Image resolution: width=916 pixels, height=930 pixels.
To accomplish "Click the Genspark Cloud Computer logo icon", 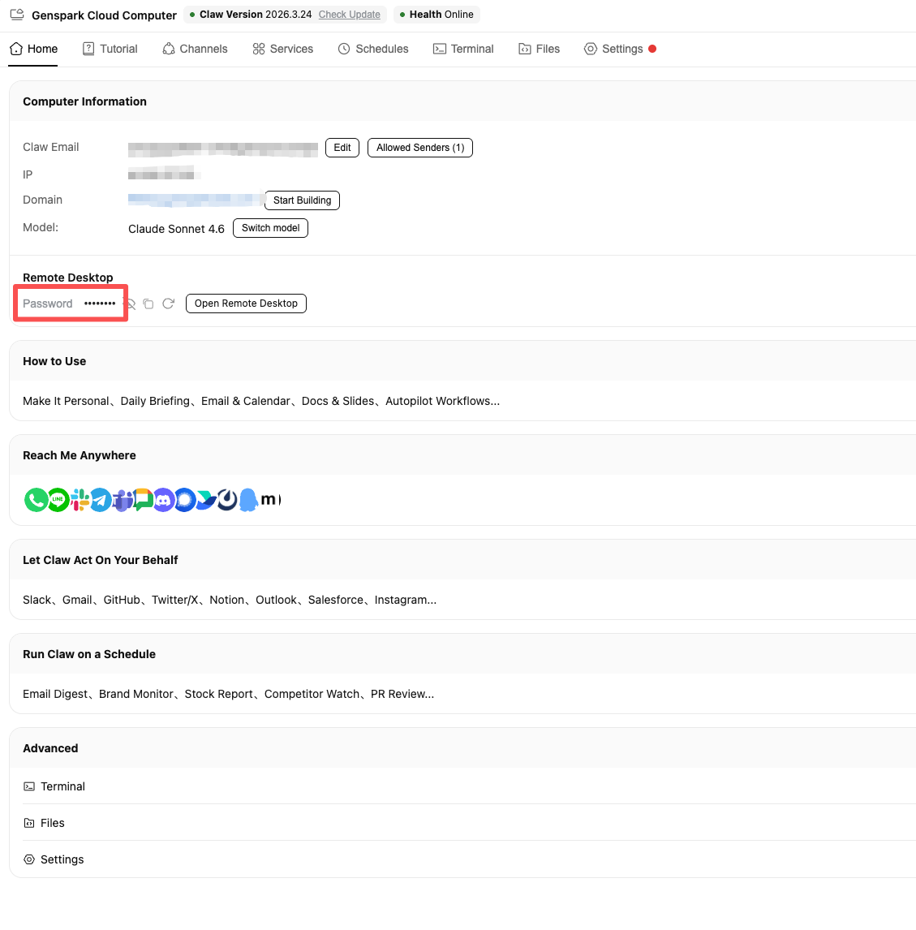I will click(17, 15).
